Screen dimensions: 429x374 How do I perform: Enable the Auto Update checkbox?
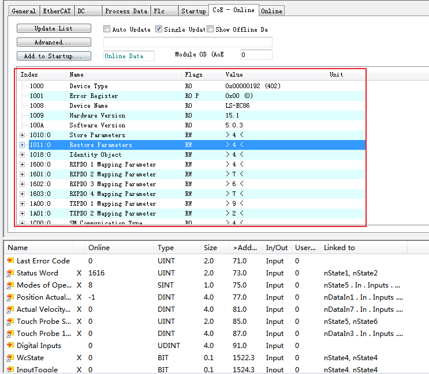coord(107,29)
